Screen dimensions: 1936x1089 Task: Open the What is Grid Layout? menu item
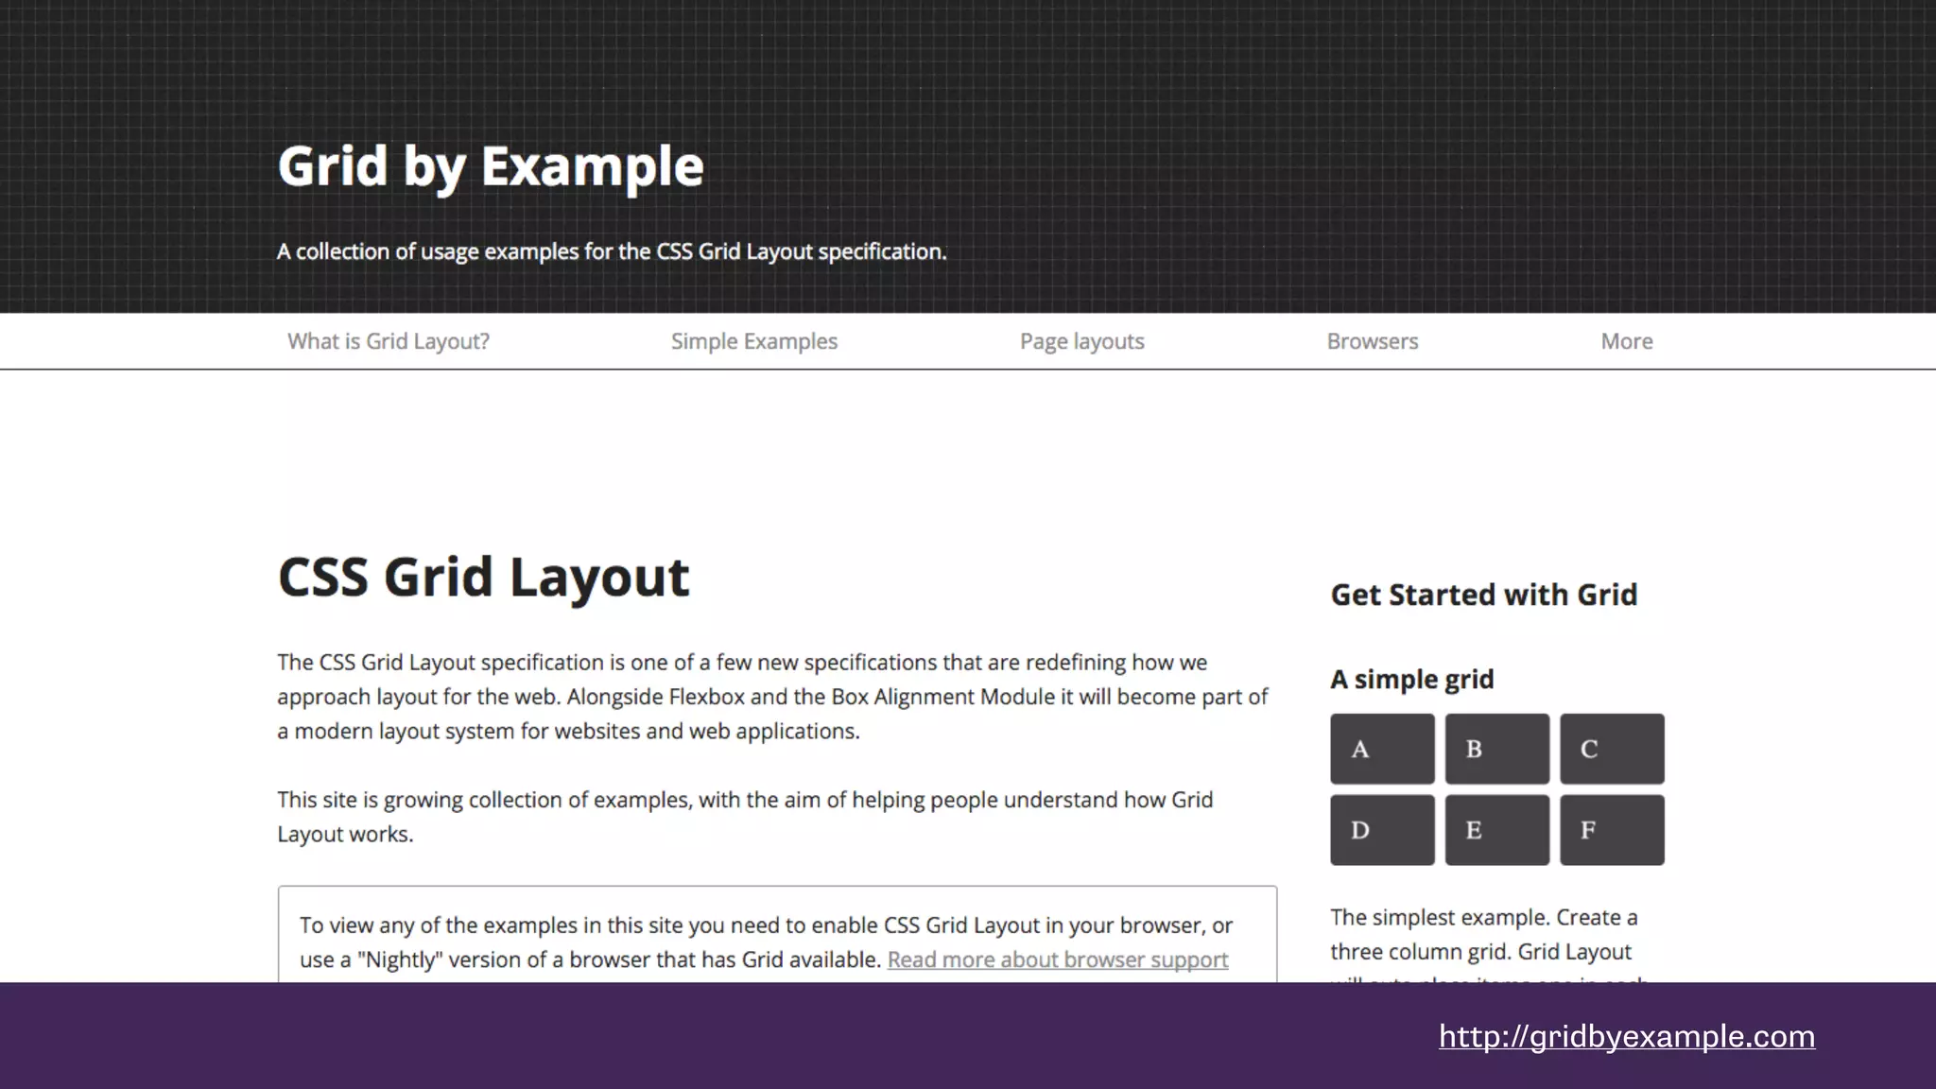tap(388, 341)
